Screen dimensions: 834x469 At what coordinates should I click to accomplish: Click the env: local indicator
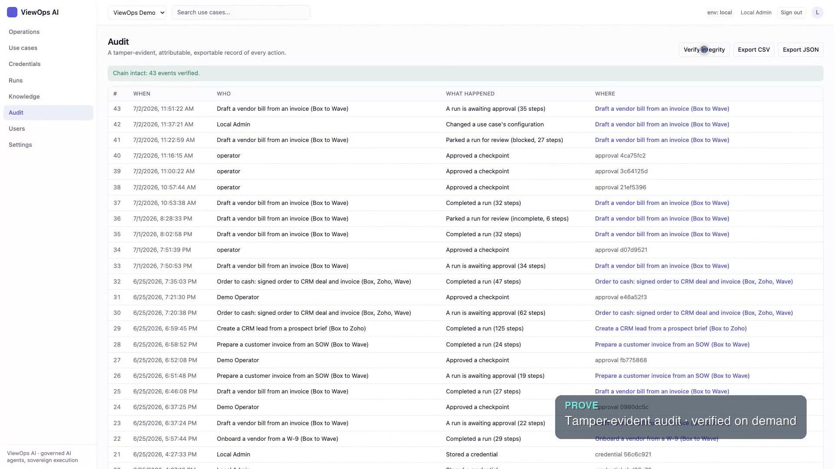719,12
